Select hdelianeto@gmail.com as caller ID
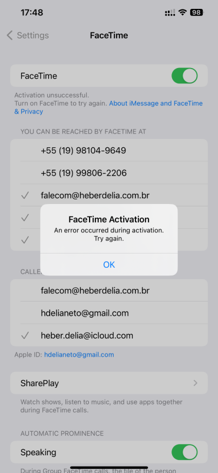 point(109,313)
